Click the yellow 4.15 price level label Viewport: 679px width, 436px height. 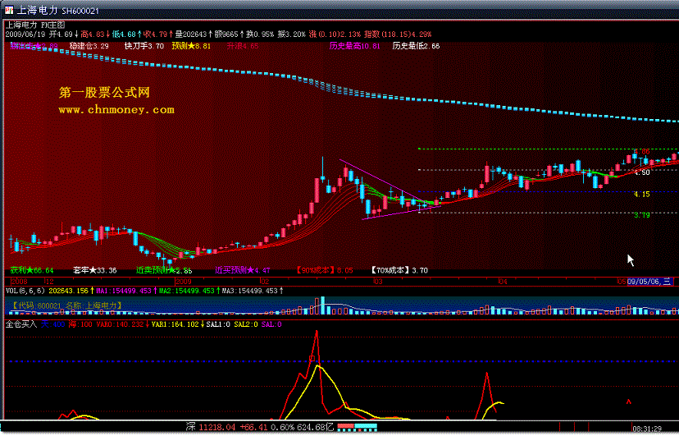point(642,194)
